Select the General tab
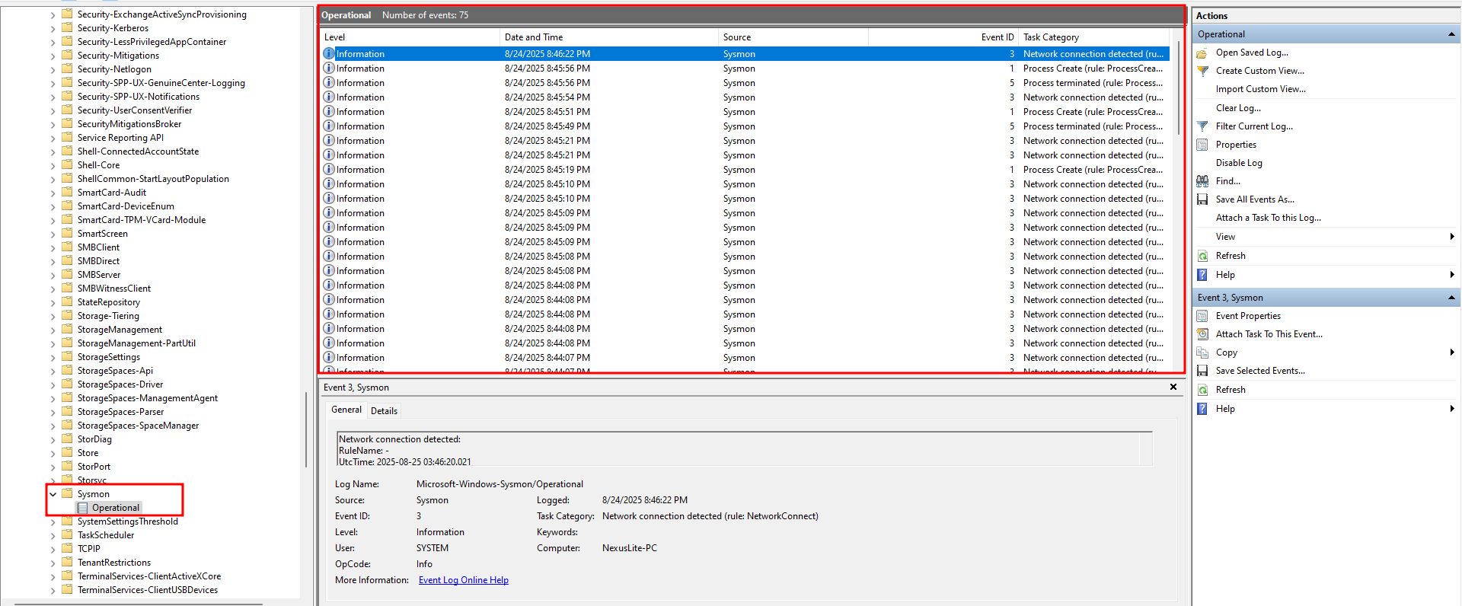 tap(346, 410)
